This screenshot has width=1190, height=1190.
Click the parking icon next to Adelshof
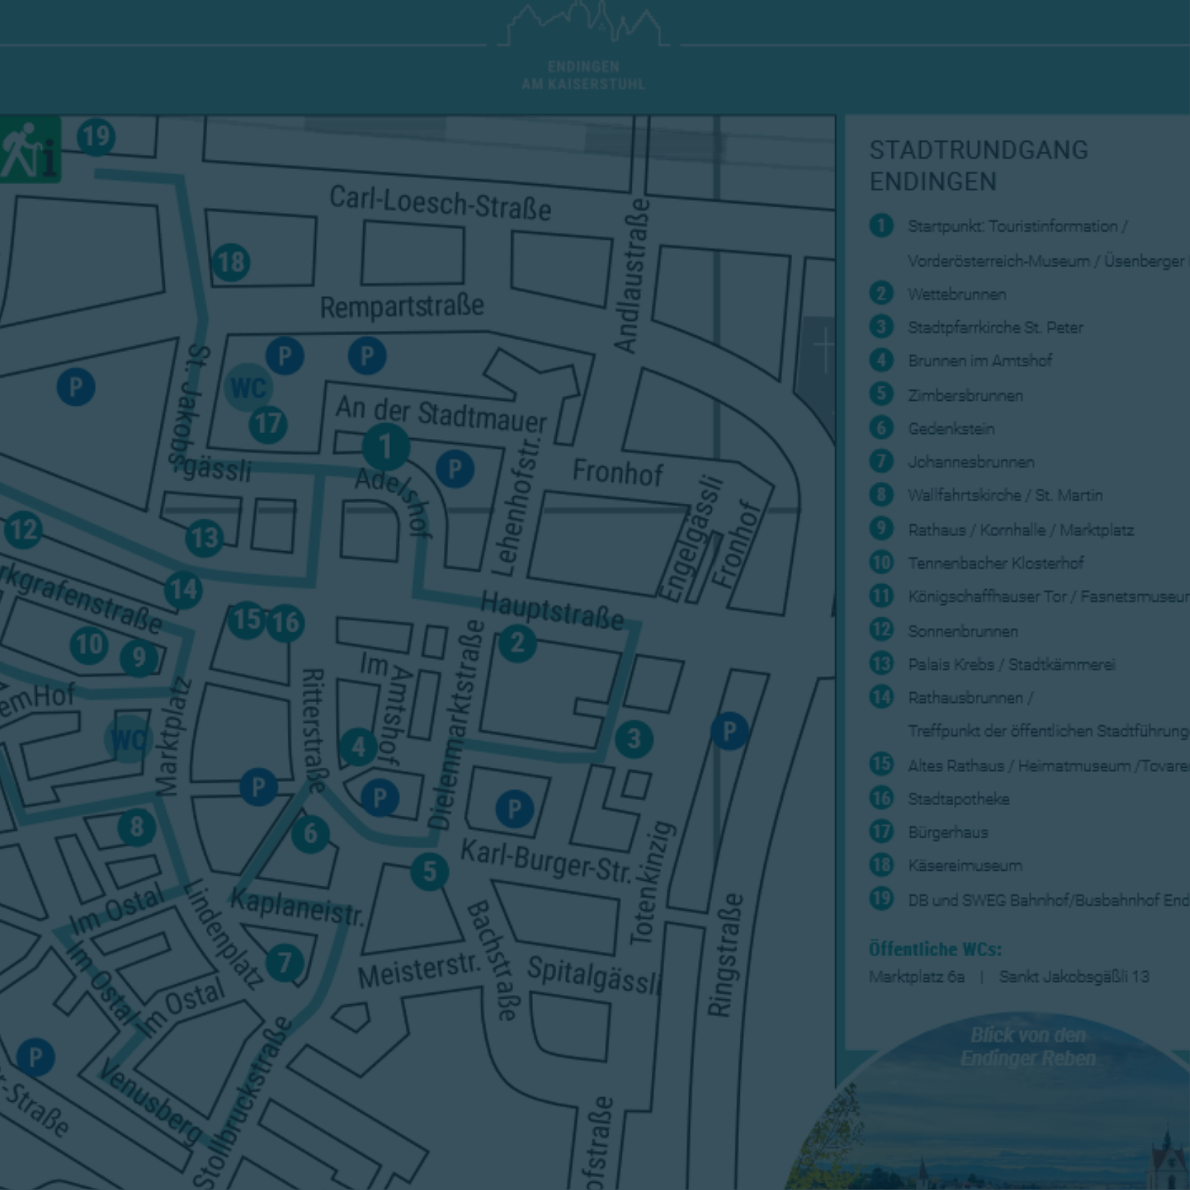(455, 469)
